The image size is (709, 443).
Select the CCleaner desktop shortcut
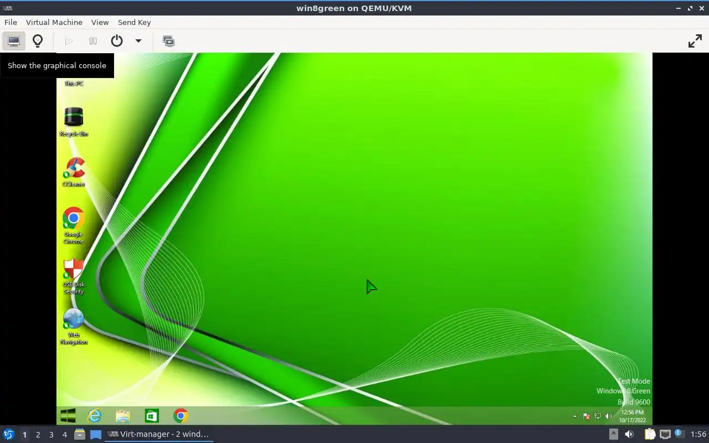tap(74, 172)
